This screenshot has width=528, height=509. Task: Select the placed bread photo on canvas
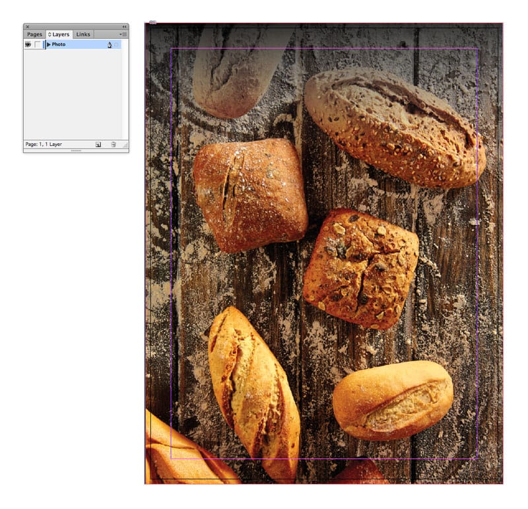323,264
